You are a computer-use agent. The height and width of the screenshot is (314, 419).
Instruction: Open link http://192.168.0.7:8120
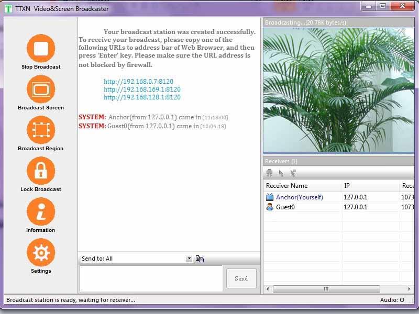(x=138, y=82)
